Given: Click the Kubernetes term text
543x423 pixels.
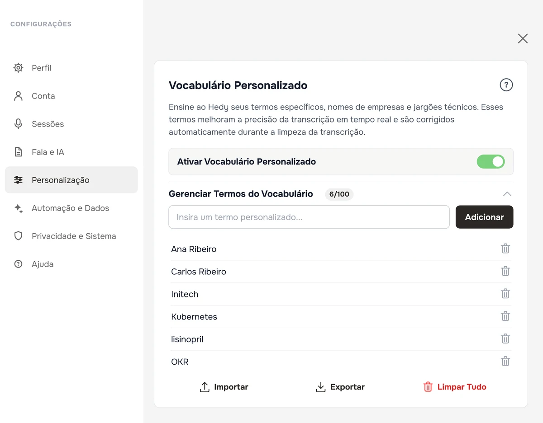Looking at the screenshot, I should 194,317.
